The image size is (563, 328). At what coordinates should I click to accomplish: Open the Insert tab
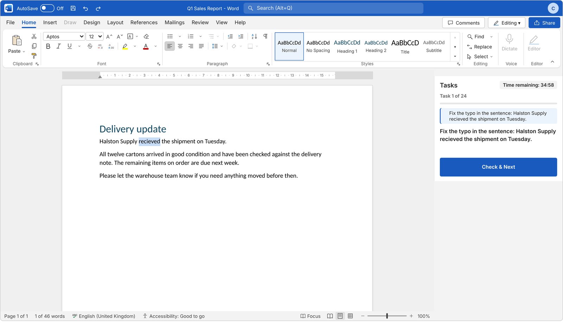[x=50, y=22]
